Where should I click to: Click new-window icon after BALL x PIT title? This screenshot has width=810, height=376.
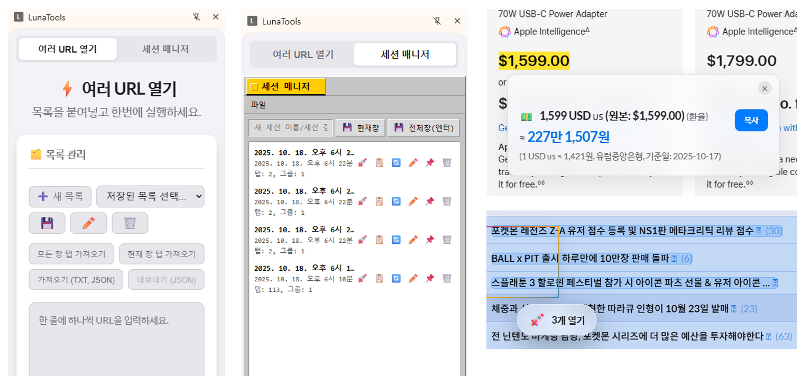click(674, 259)
